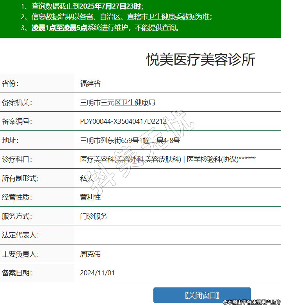This screenshot has width=281, height=305.
Task: Click the 备案机关 field label
Action: pos(17,103)
